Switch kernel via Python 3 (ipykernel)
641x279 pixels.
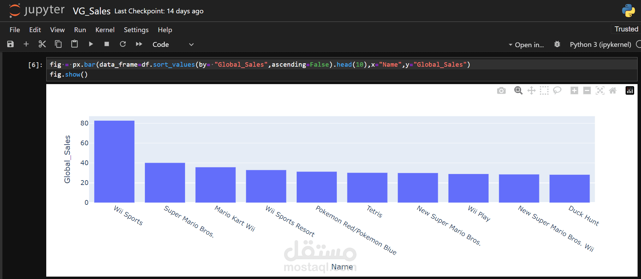(x=600, y=44)
